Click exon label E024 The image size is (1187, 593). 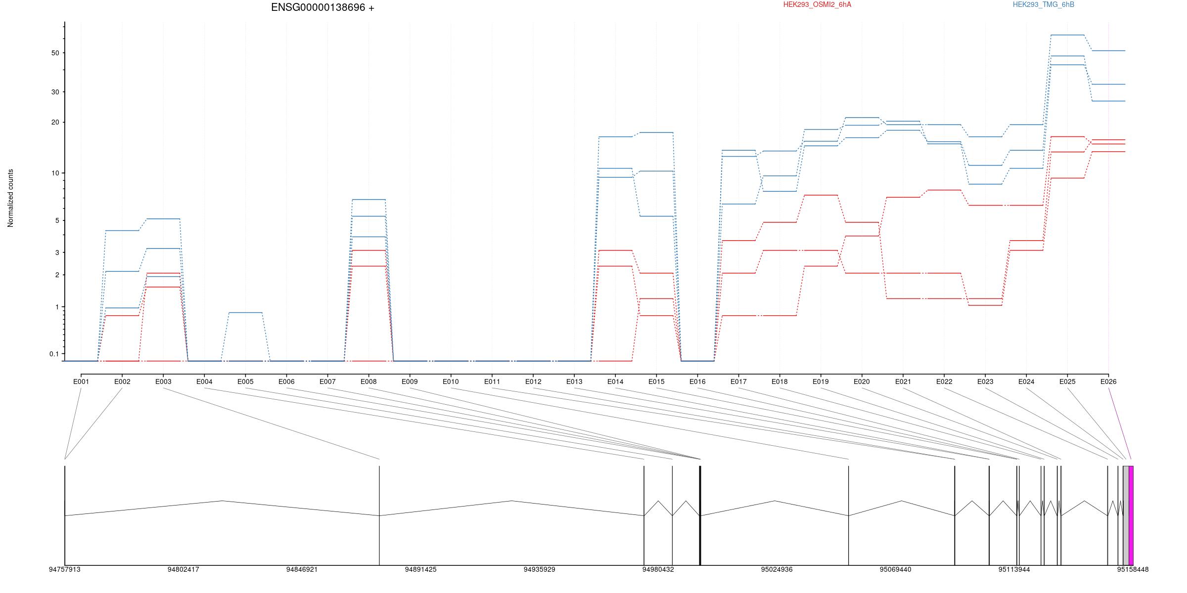(x=1026, y=381)
